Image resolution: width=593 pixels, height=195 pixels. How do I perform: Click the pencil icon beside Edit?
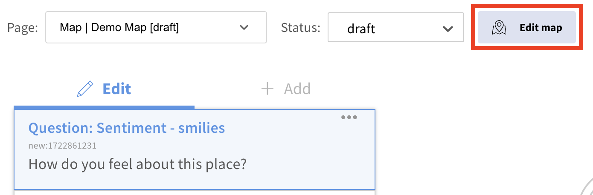coord(85,89)
